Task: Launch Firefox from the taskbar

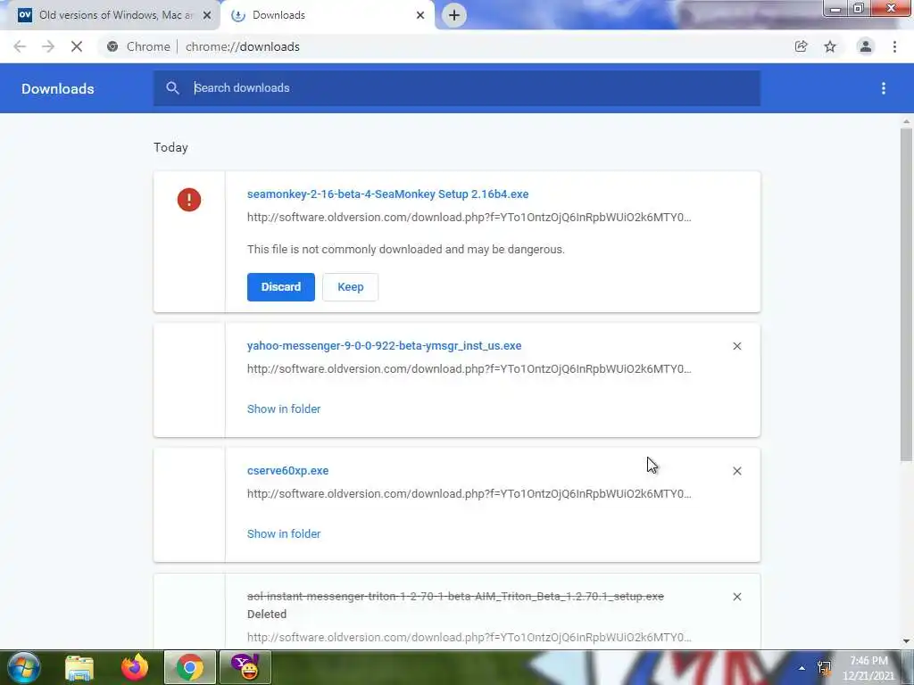Action: [135, 667]
